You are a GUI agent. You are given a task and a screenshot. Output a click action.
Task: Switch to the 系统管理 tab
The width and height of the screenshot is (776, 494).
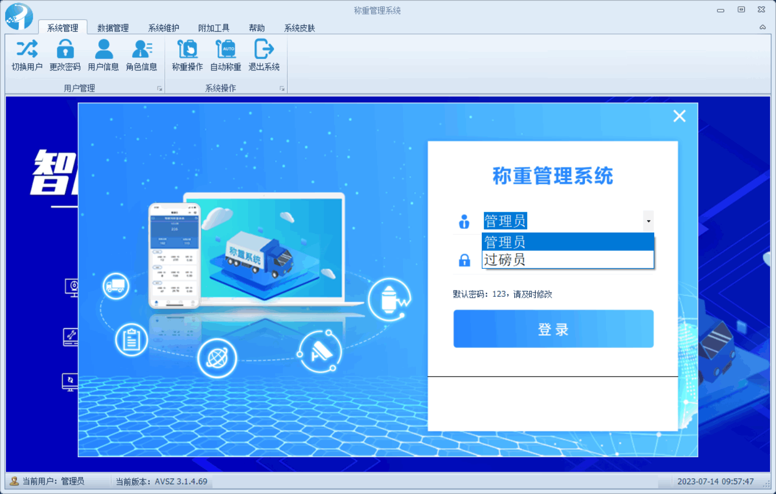pos(63,28)
